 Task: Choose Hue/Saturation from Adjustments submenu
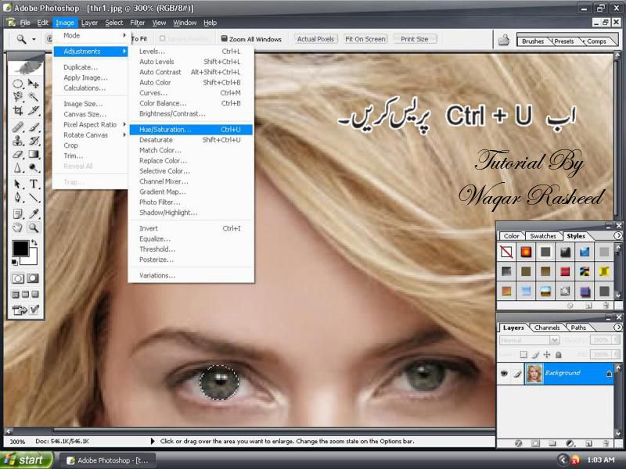pyautogui.click(x=165, y=130)
